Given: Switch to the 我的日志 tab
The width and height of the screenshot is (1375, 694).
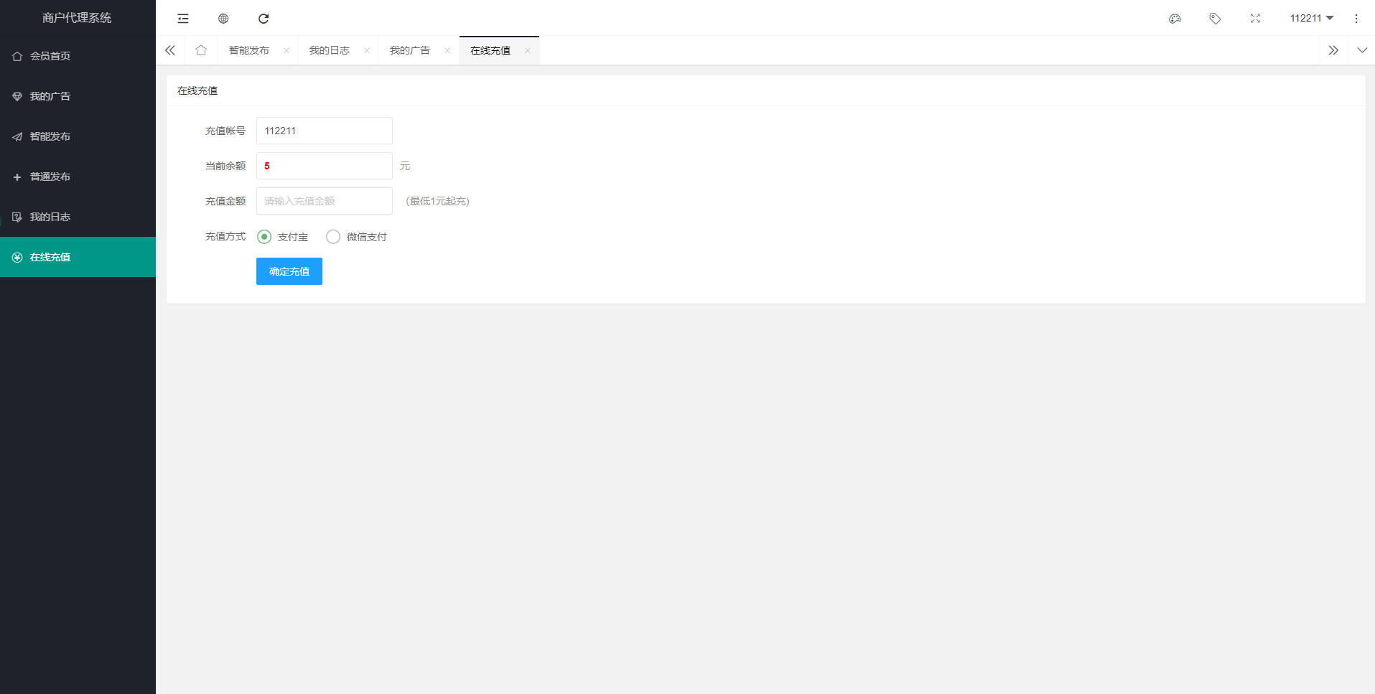Looking at the screenshot, I should pos(329,50).
